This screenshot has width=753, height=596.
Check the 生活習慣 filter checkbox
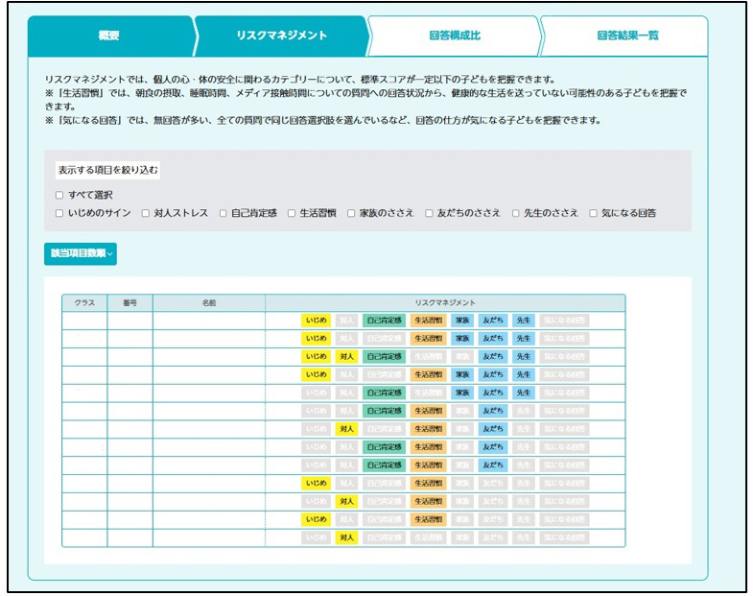click(x=292, y=213)
